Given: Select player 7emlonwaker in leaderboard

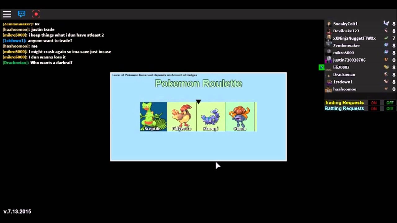Looking at the screenshot, I should pos(346,46).
